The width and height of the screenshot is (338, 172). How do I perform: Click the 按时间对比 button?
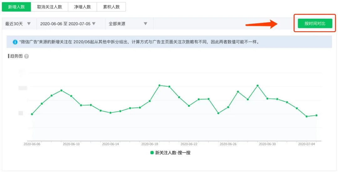click(x=315, y=23)
